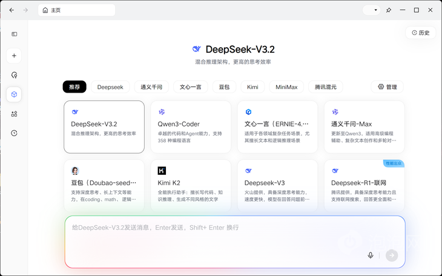Click the microphone voice input icon
The image size is (442, 276).
tap(371, 255)
